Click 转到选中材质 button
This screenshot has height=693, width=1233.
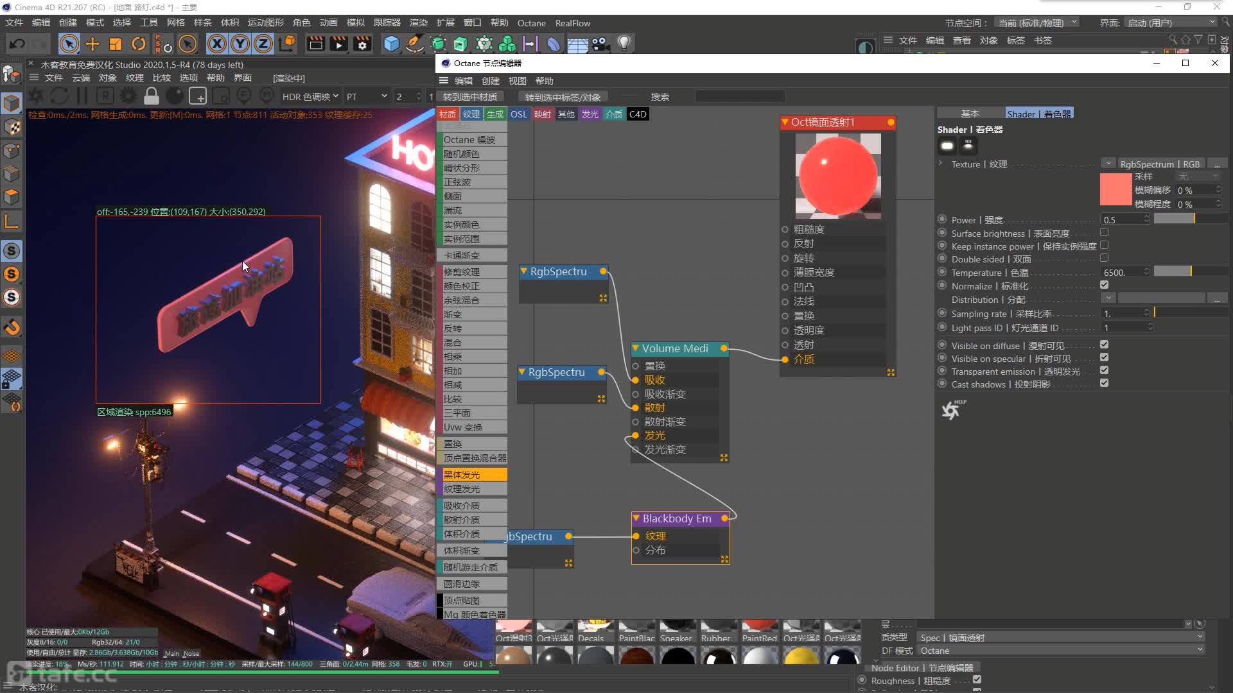(x=469, y=97)
